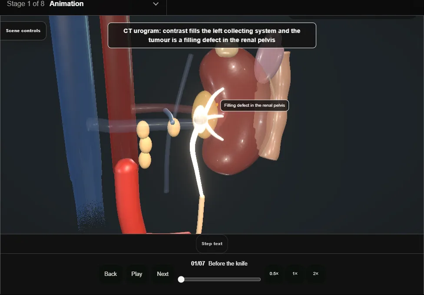This screenshot has width=424, height=295.
Task: Click the '01/07 Before the knife' step title
Action: [x=219, y=263]
